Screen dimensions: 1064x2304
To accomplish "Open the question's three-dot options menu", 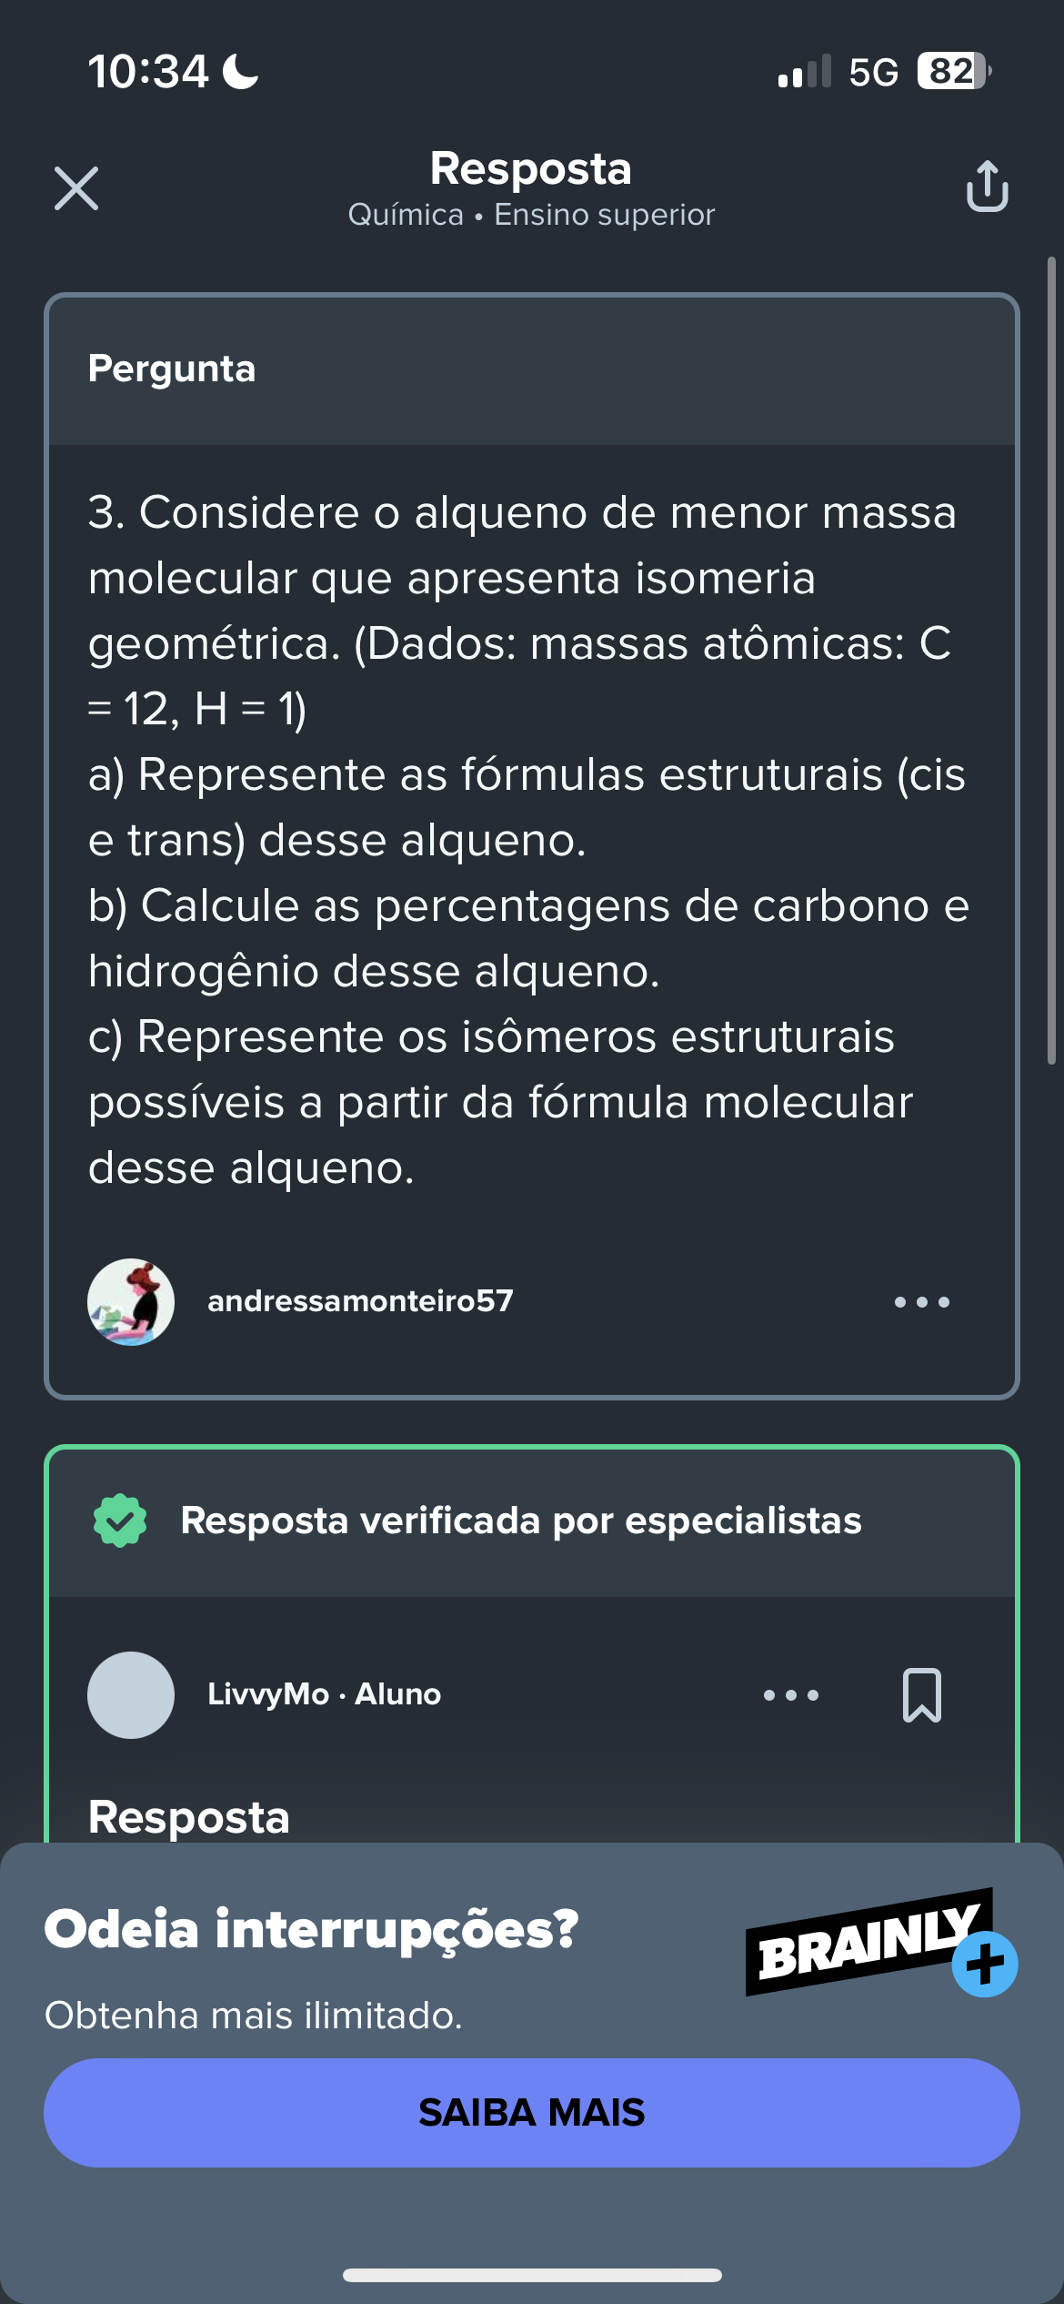I will (921, 1302).
